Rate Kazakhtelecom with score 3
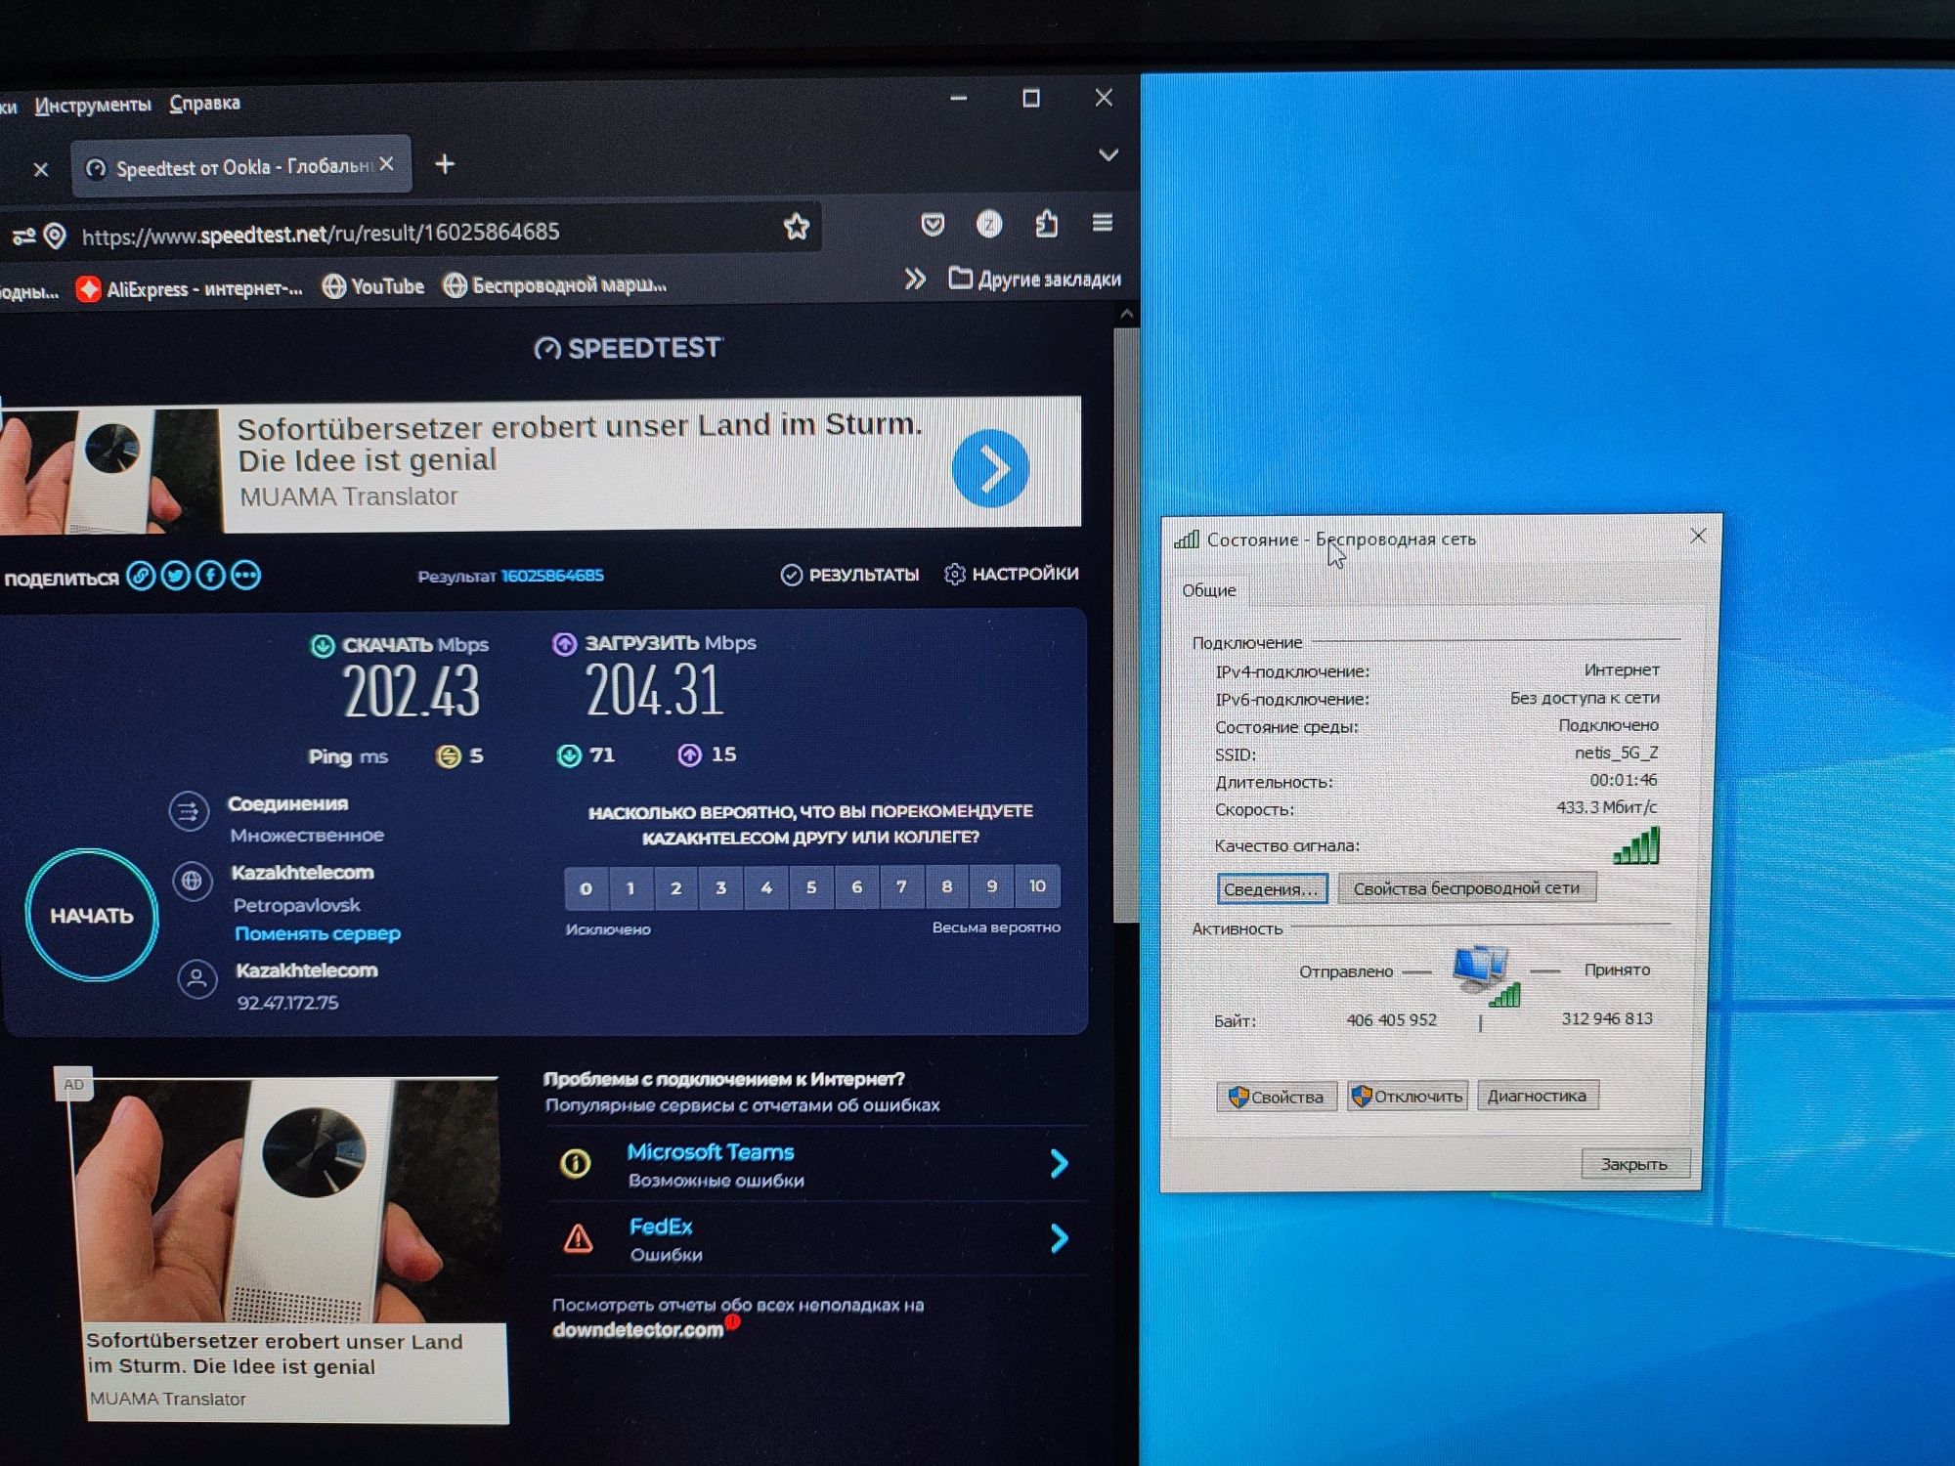The image size is (1955, 1466). point(720,887)
